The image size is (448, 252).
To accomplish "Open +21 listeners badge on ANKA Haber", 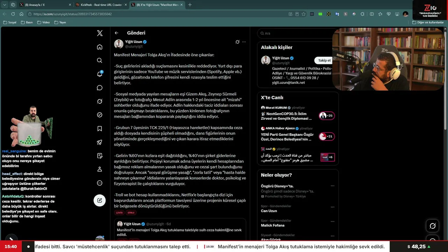I will click(327, 136).
